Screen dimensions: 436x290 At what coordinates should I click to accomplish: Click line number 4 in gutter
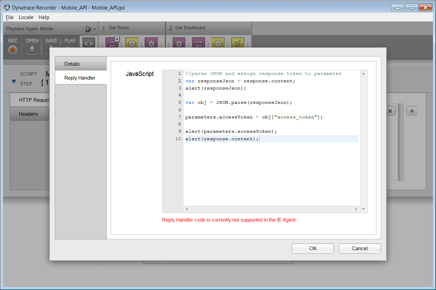[180, 95]
